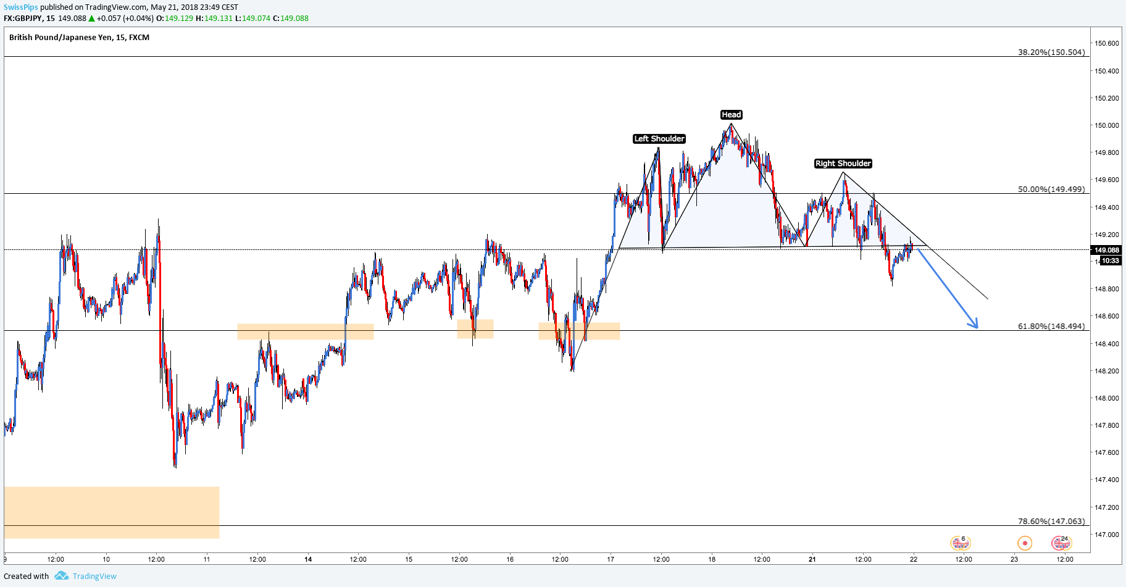Click the 38.20%(150.504) Fibonacci label

coord(1051,52)
